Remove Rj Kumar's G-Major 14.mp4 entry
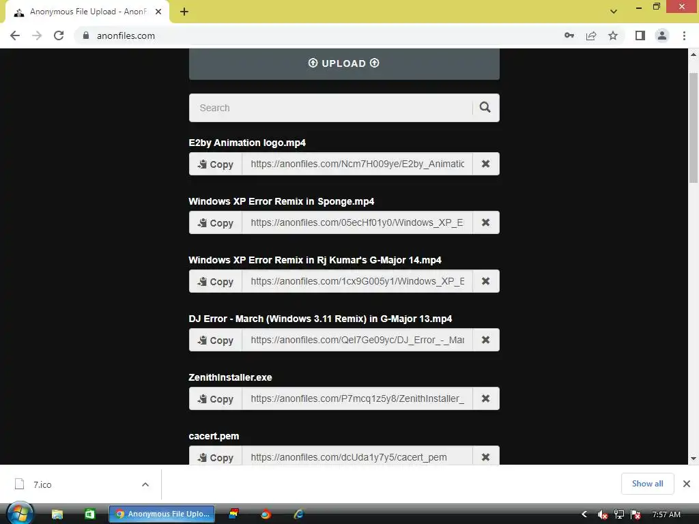 coord(485,282)
